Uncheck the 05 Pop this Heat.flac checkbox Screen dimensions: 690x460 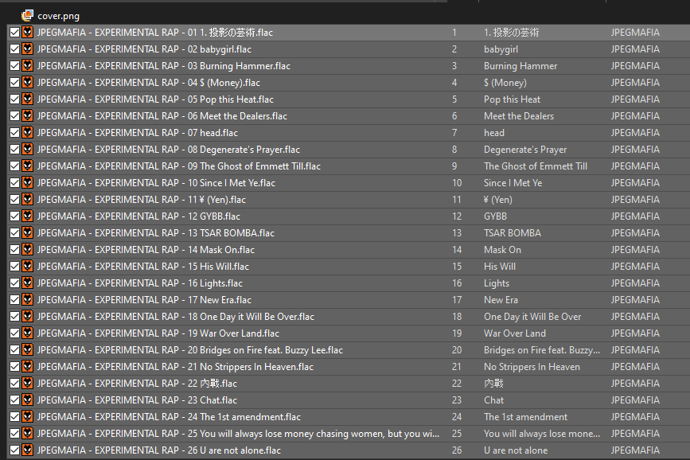click(x=14, y=99)
